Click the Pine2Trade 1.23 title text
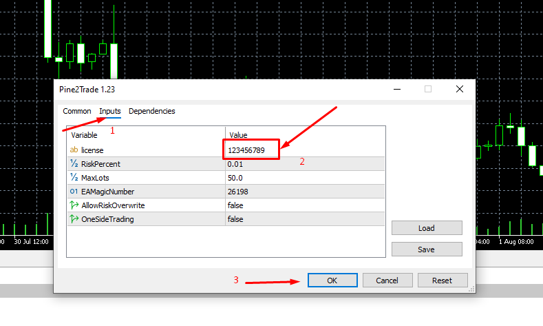Screen dimensions: 543x326 [87, 90]
